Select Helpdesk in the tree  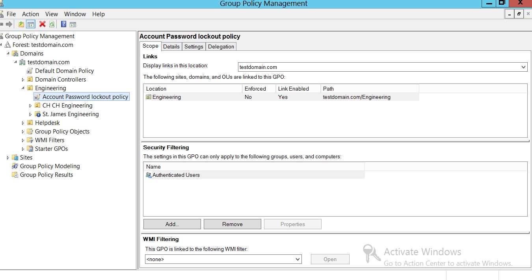coord(47,123)
